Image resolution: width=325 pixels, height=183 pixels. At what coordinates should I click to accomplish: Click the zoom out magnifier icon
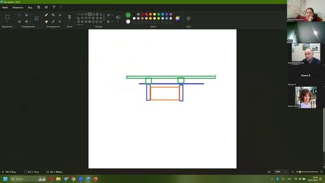(x=292, y=172)
